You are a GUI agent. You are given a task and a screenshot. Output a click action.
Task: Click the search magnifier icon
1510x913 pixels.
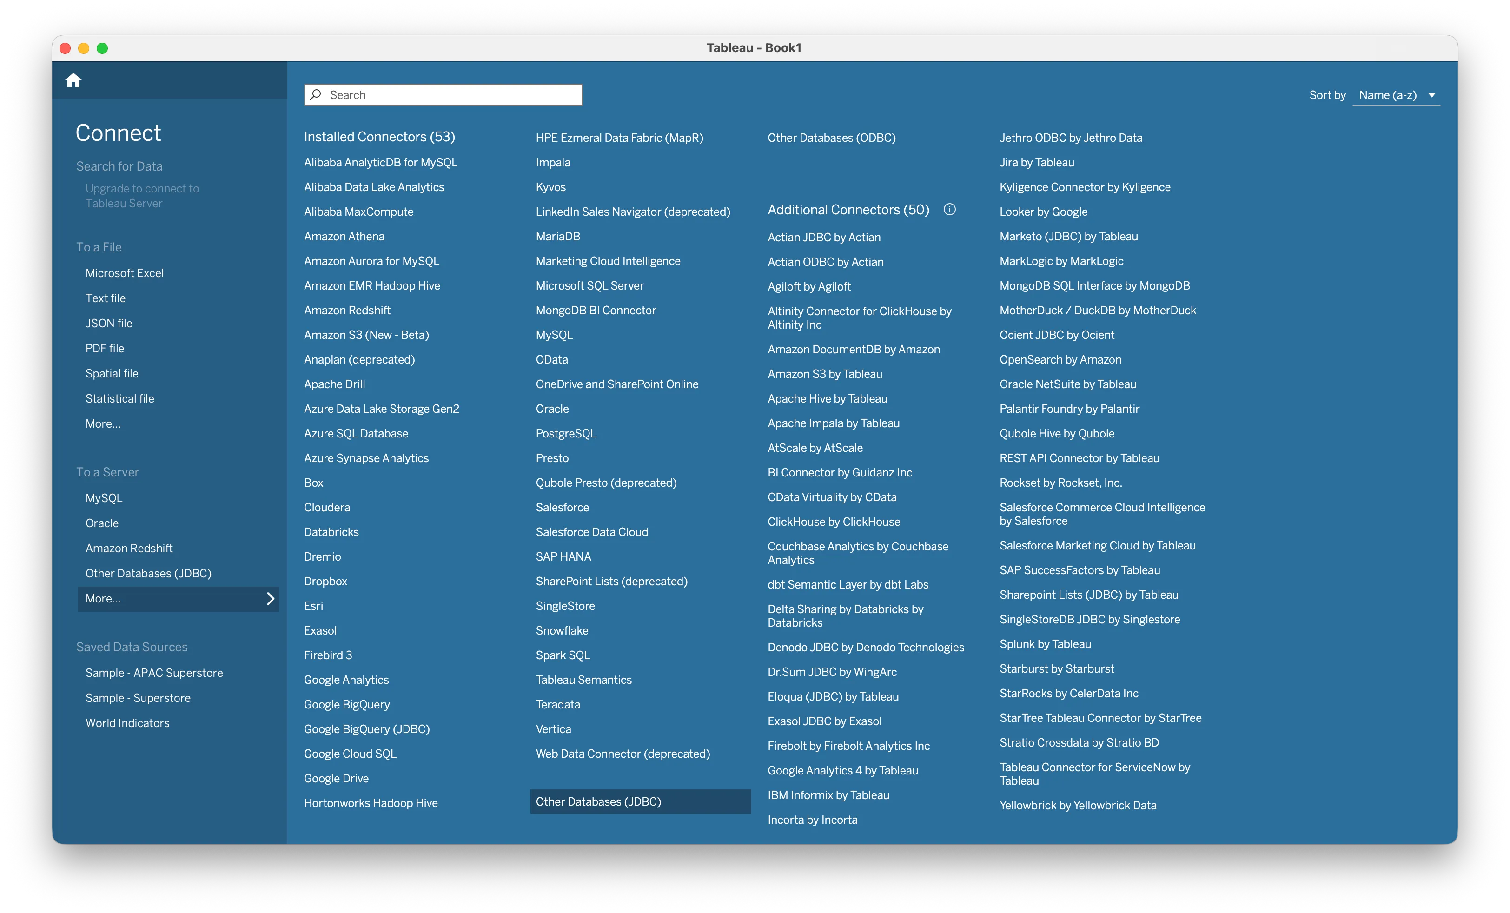pyautogui.click(x=316, y=94)
